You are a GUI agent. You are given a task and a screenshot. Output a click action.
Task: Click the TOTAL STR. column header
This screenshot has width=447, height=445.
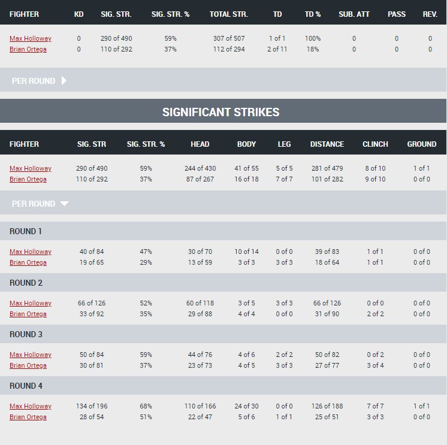(x=229, y=14)
